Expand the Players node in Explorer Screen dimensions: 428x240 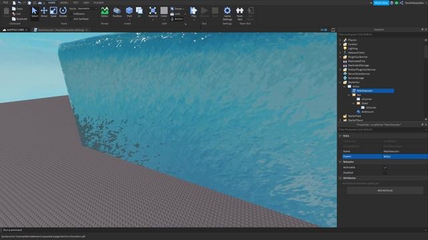(340, 40)
